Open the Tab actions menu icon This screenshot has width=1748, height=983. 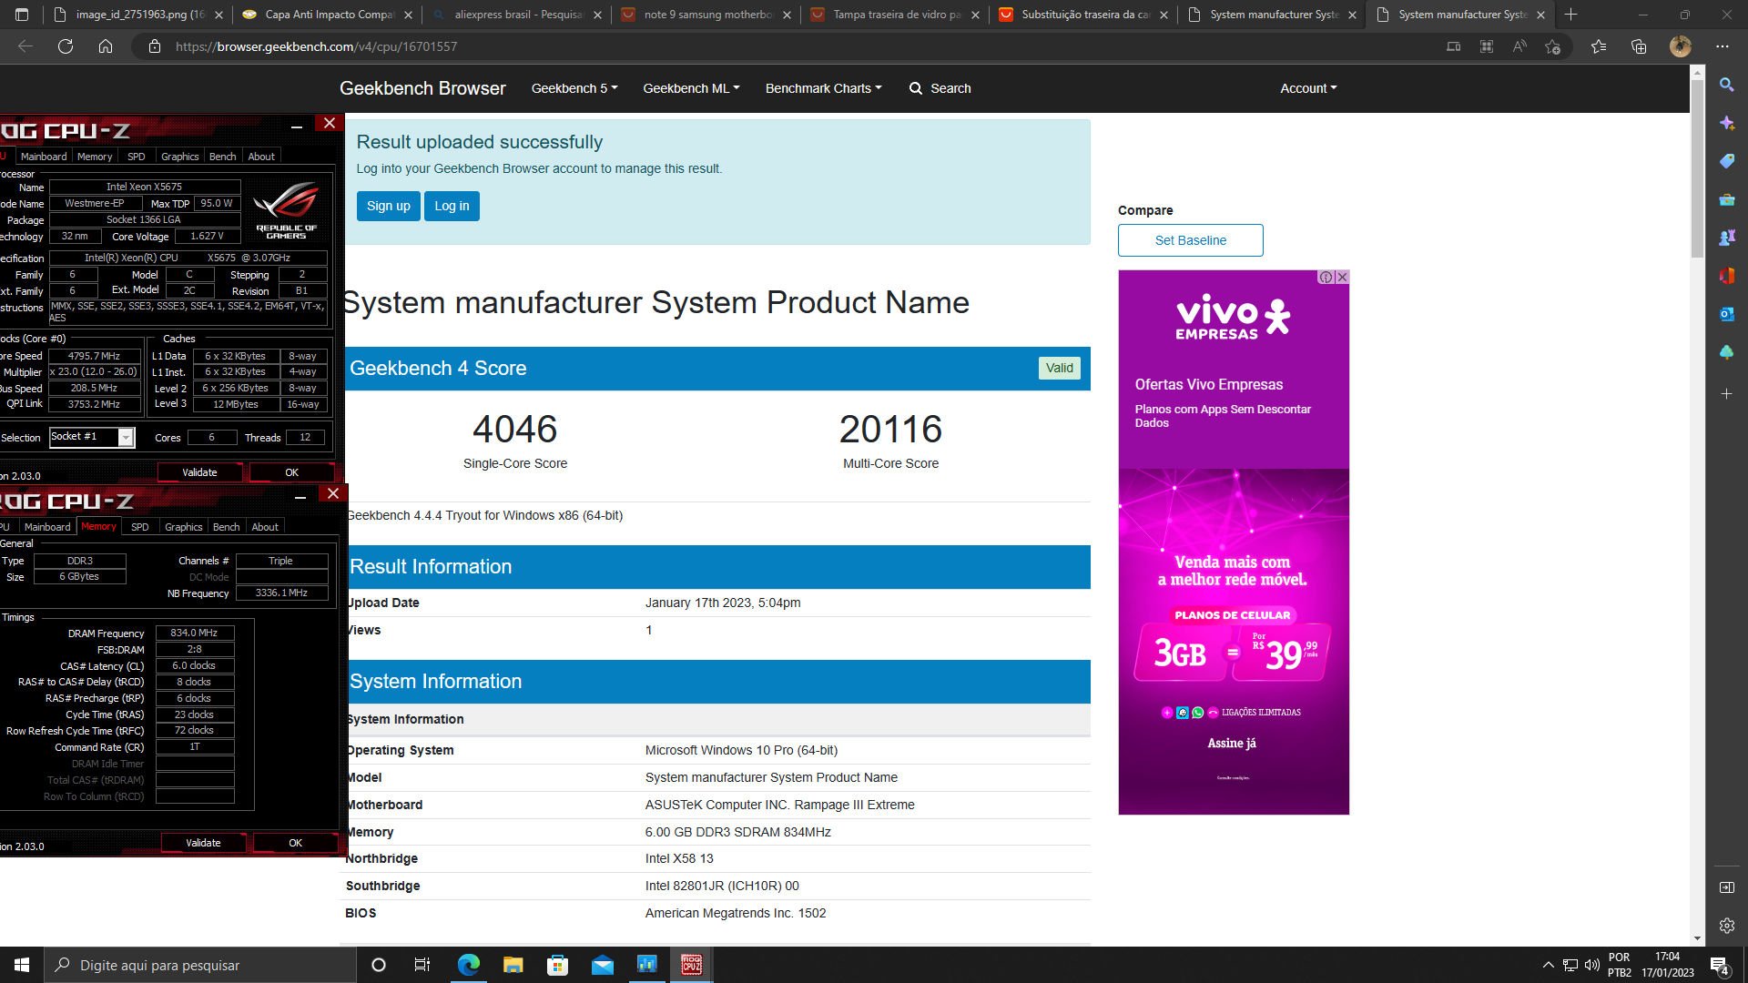click(x=22, y=15)
